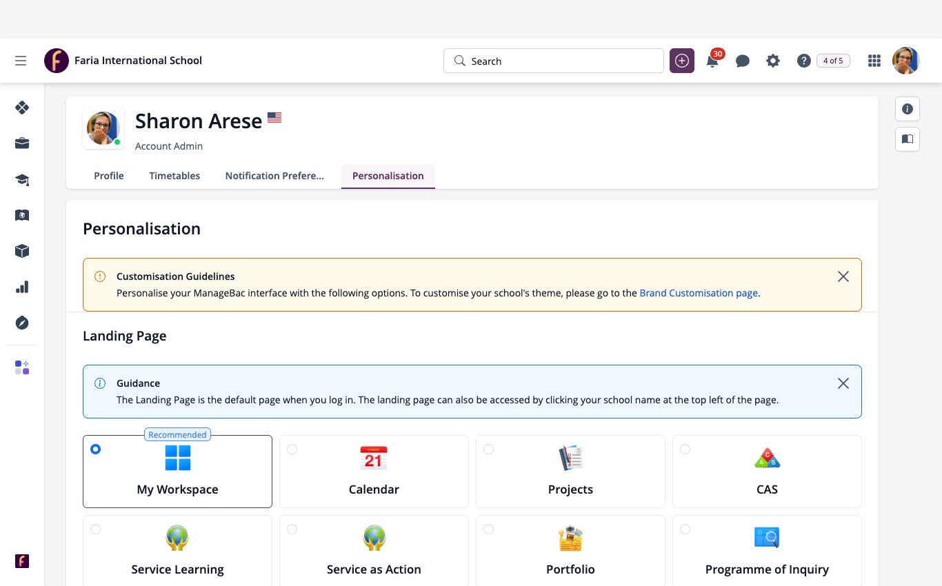Click the US flag next to name
Viewport: 942px width, 586px height.
[274, 117]
